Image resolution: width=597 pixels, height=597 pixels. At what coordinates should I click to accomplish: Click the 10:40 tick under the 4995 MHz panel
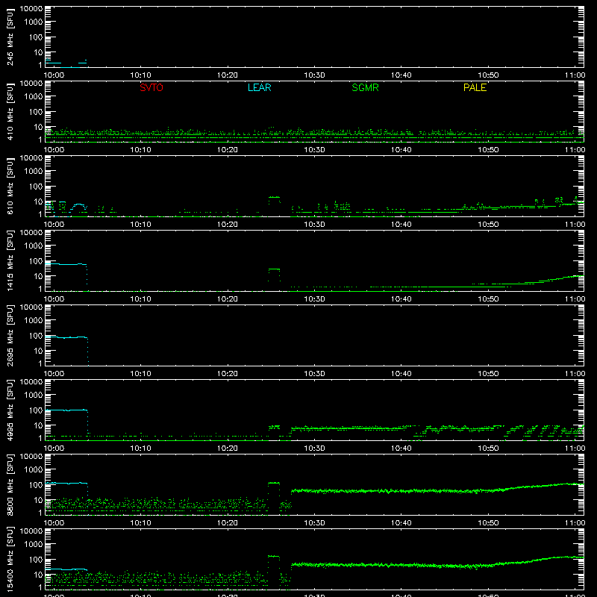point(401,448)
